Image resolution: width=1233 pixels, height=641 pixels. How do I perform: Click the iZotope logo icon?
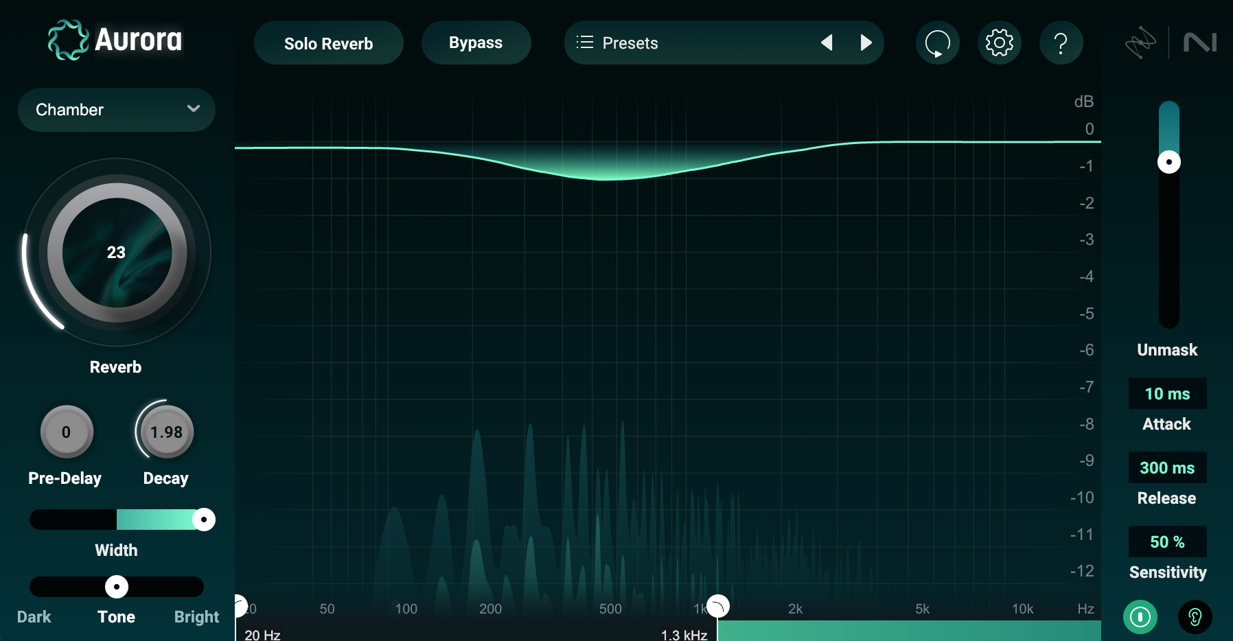point(1140,43)
